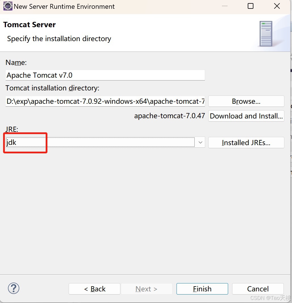Click the Name field Apache Tomcat v7.0

[x=105, y=75]
